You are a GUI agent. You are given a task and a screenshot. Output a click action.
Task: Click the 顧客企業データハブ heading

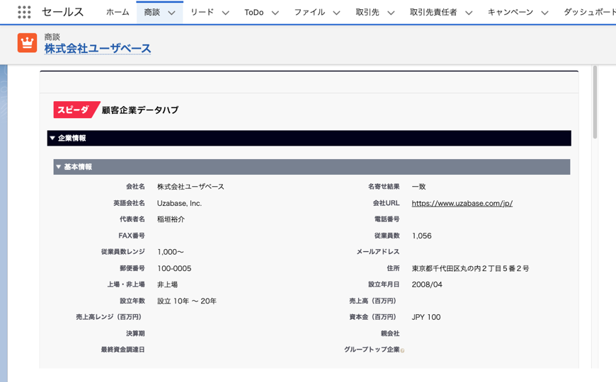tap(140, 110)
